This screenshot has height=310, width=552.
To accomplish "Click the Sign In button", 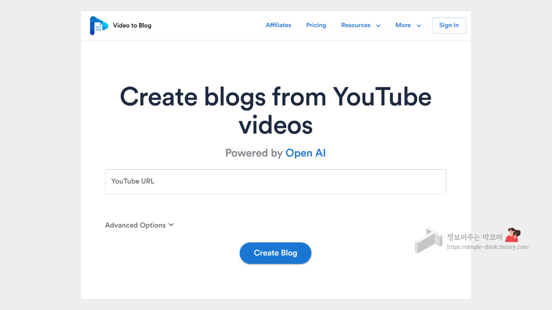I will [x=449, y=25].
